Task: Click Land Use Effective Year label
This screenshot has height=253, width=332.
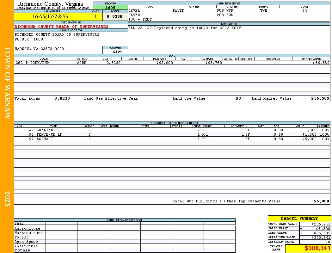Action: coord(111,98)
